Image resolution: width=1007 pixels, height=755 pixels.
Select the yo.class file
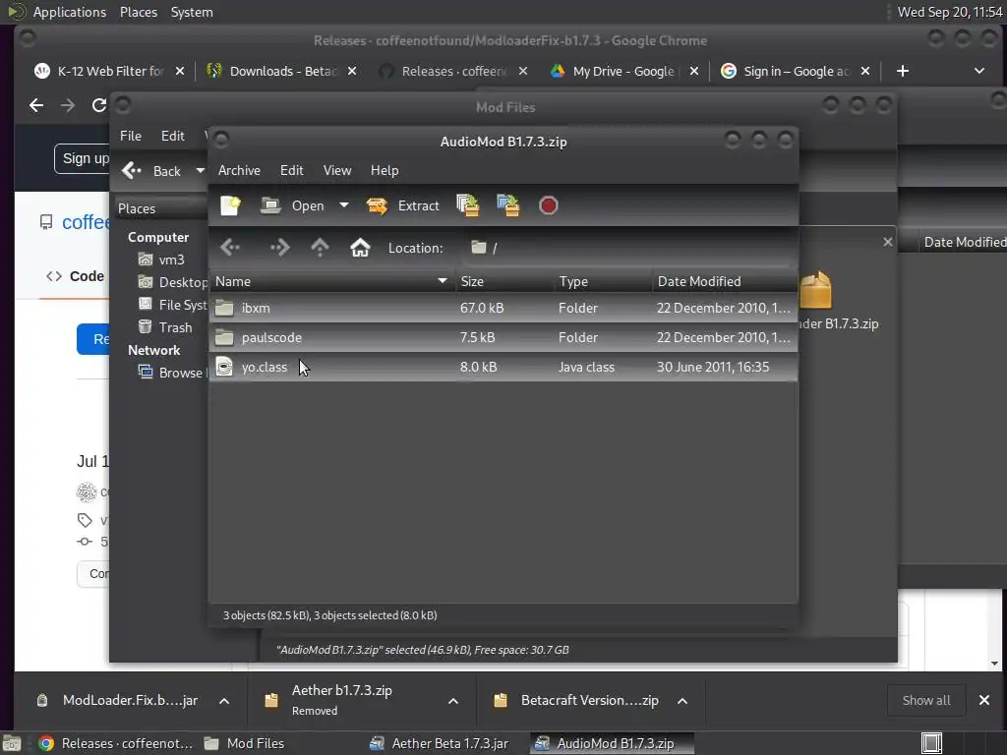503,368
